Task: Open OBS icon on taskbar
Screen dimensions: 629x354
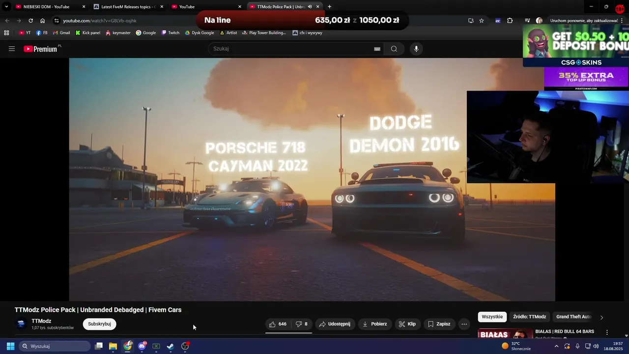Action: coord(185,346)
